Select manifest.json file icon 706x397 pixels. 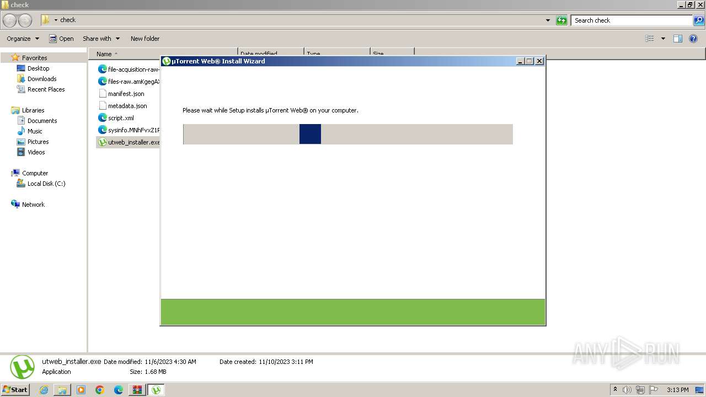102,94
